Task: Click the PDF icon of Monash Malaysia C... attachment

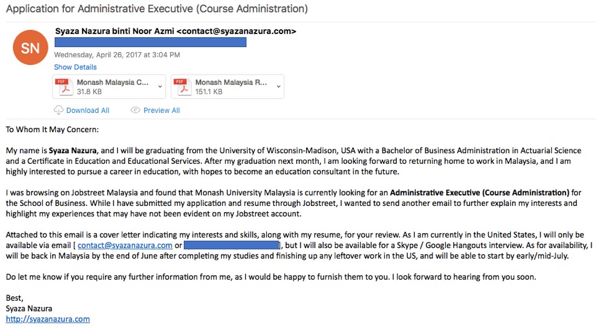Action: tap(63, 87)
